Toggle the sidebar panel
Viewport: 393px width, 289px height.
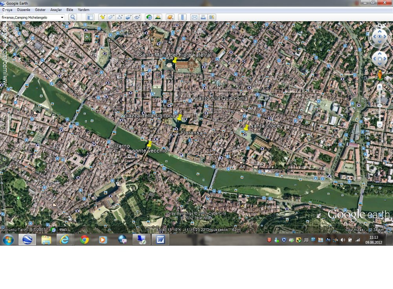point(90,17)
